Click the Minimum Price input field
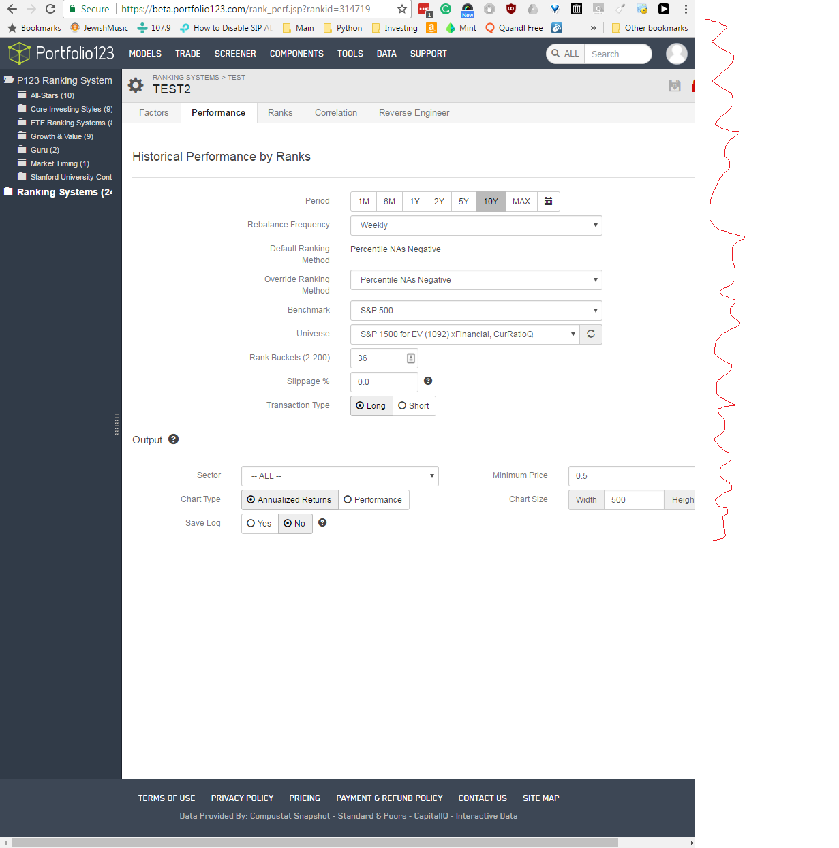The width and height of the screenshot is (839, 848). (632, 476)
